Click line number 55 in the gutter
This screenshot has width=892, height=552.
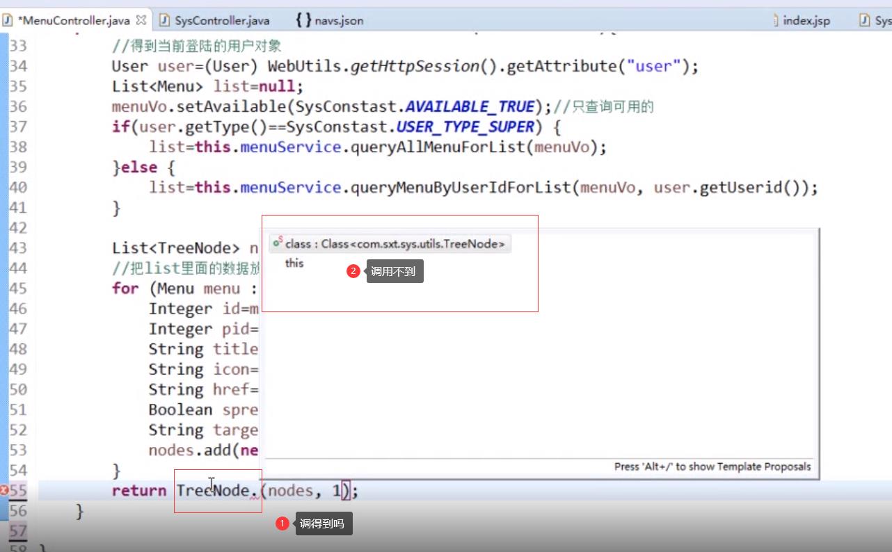19,490
